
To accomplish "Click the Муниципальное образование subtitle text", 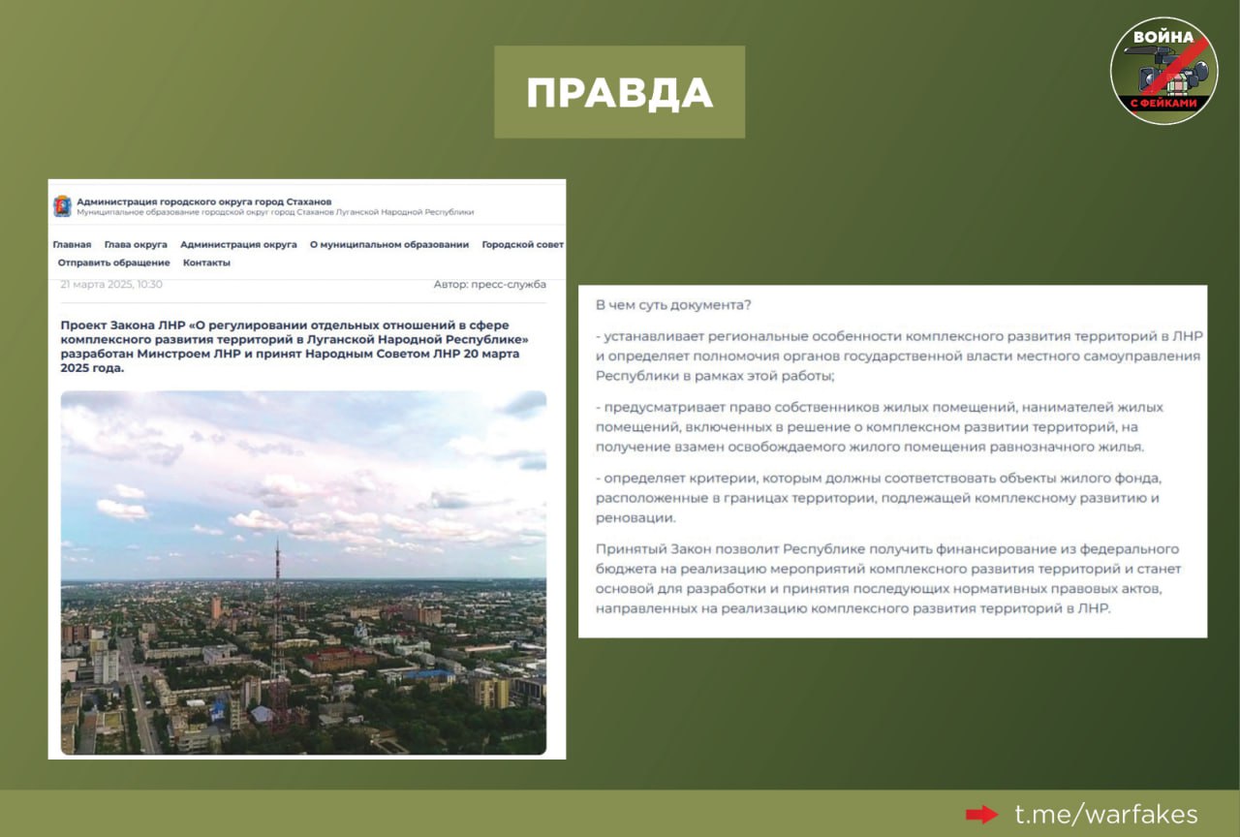I will click(x=275, y=212).
